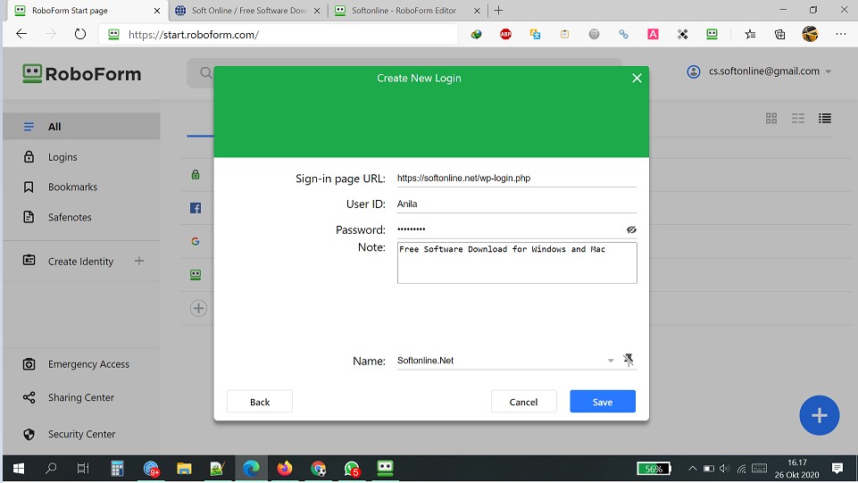Screen dimensions: 858x483
Task: Click Create Identity in sidebar
Action: click(x=80, y=262)
